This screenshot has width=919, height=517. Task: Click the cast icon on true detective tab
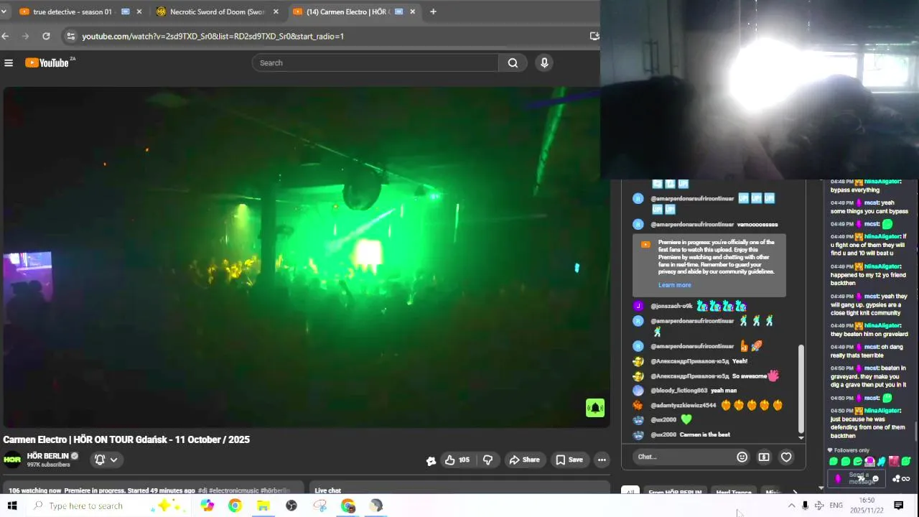(126, 11)
